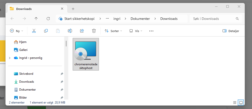Select the chromeremotedesktophost installer file
This screenshot has height=109, width=252.
coord(86,54)
